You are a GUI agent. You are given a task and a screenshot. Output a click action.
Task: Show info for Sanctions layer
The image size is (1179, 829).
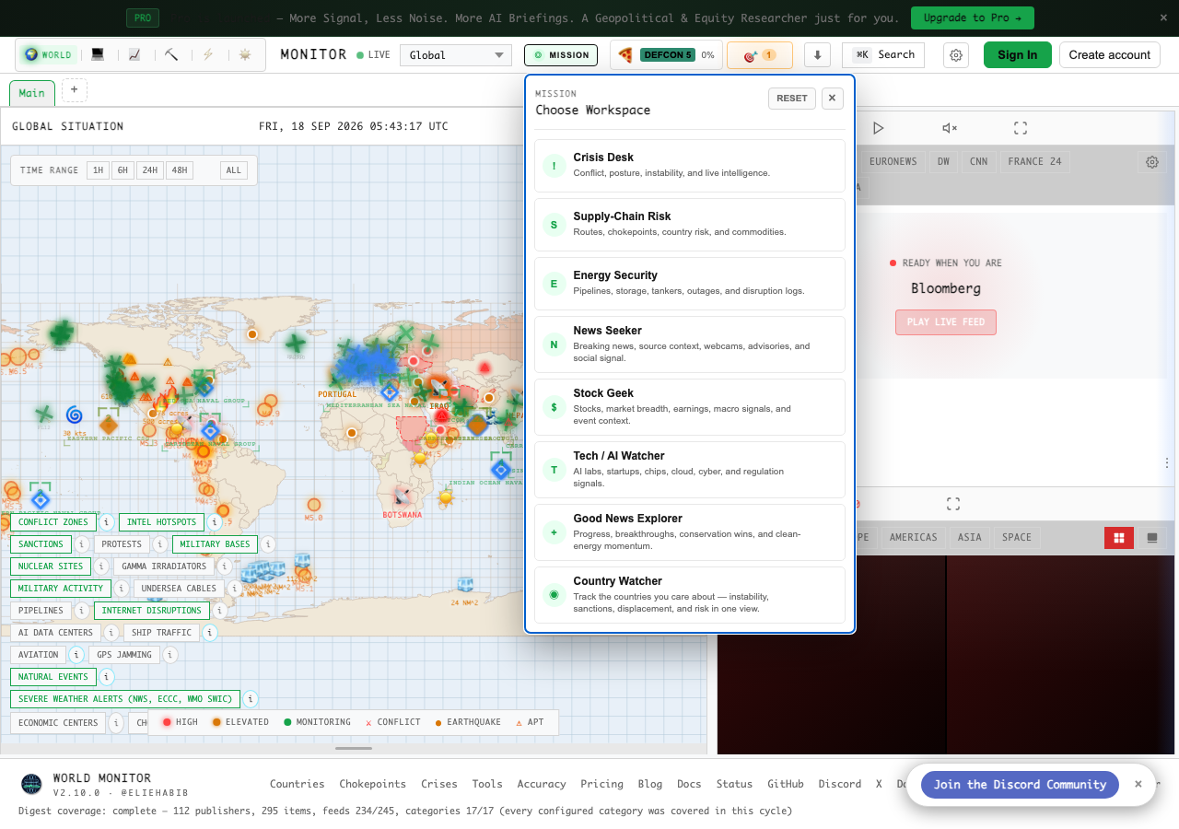pyautogui.click(x=82, y=544)
